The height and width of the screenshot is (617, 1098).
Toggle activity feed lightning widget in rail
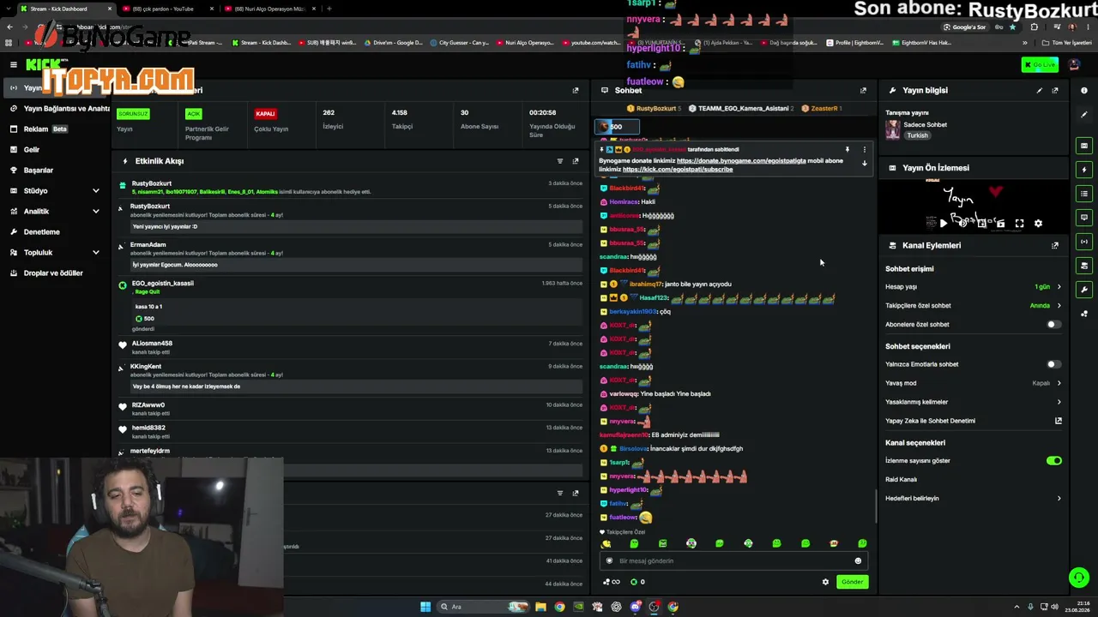(1084, 170)
